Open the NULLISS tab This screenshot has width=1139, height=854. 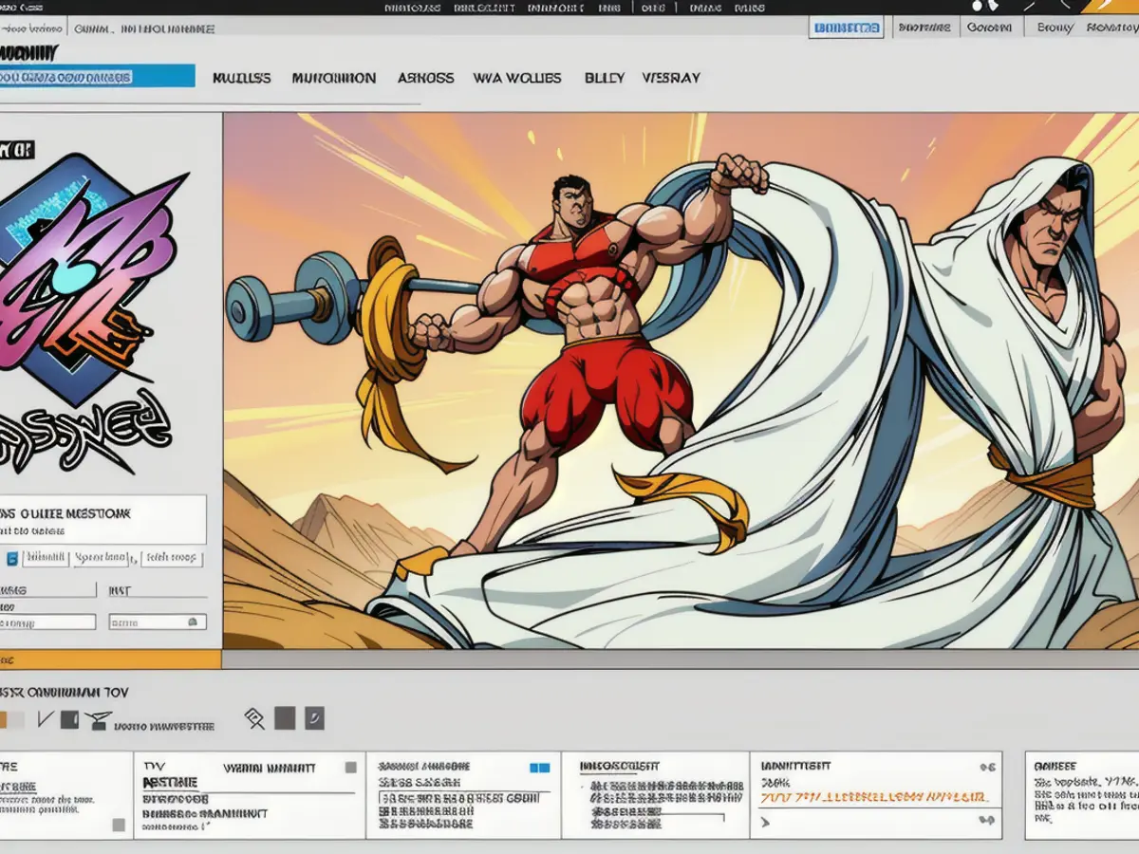coord(242,78)
